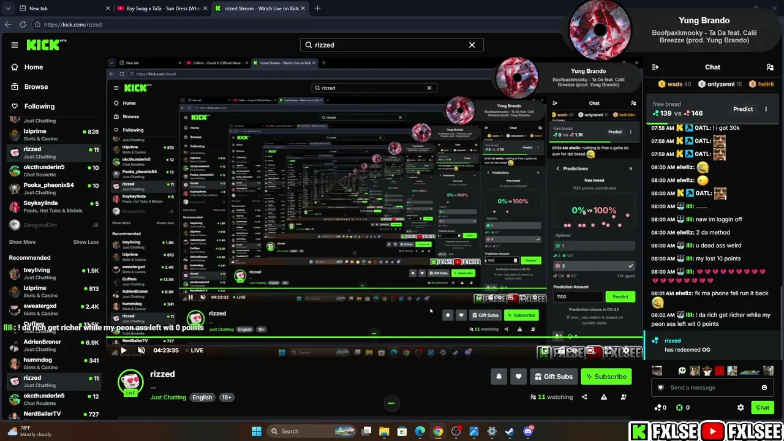Click the Send a message field
Screen dimensions: 784x441
point(712,388)
